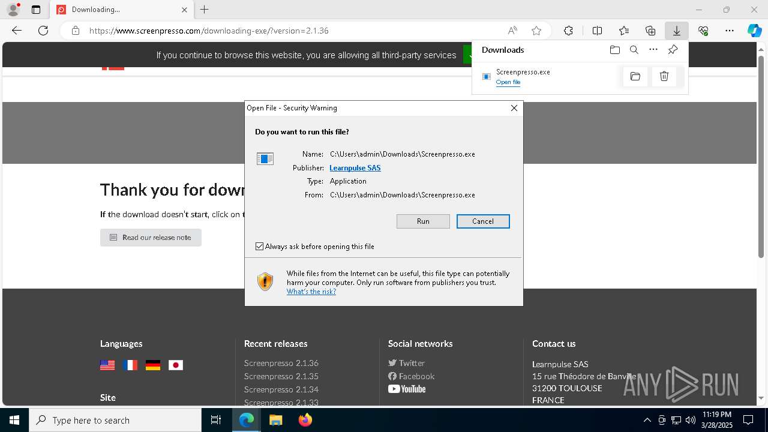Show hidden tray icons chevron
Image resolution: width=768 pixels, height=432 pixels.
click(647, 420)
